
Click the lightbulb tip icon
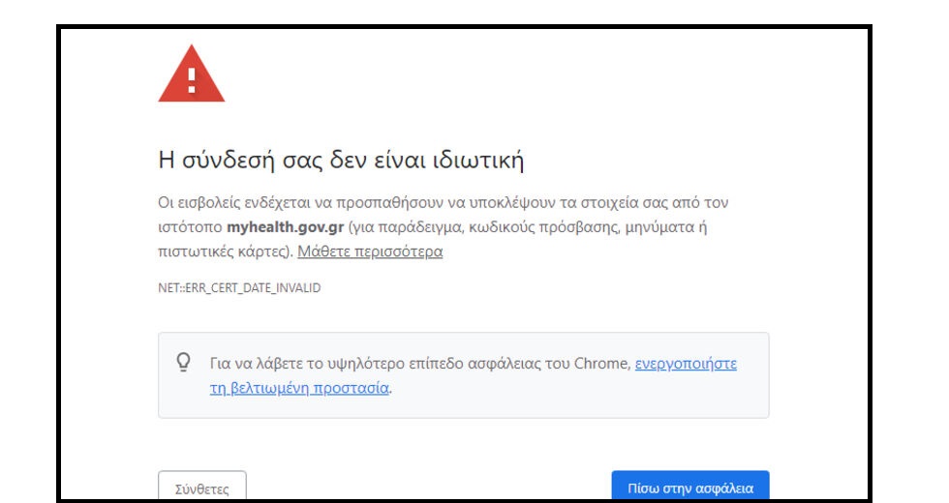click(x=183, y=362)
